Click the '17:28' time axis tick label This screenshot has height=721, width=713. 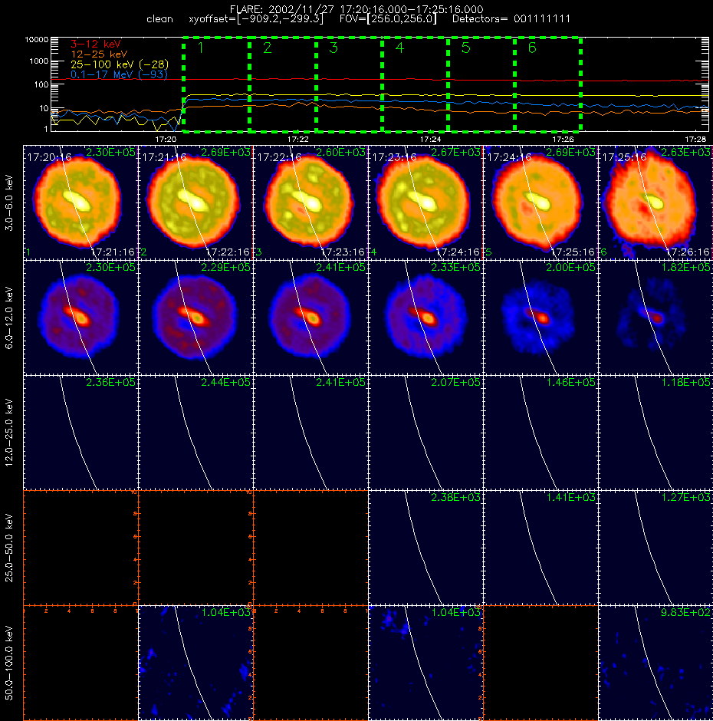[x=695, y=139]
